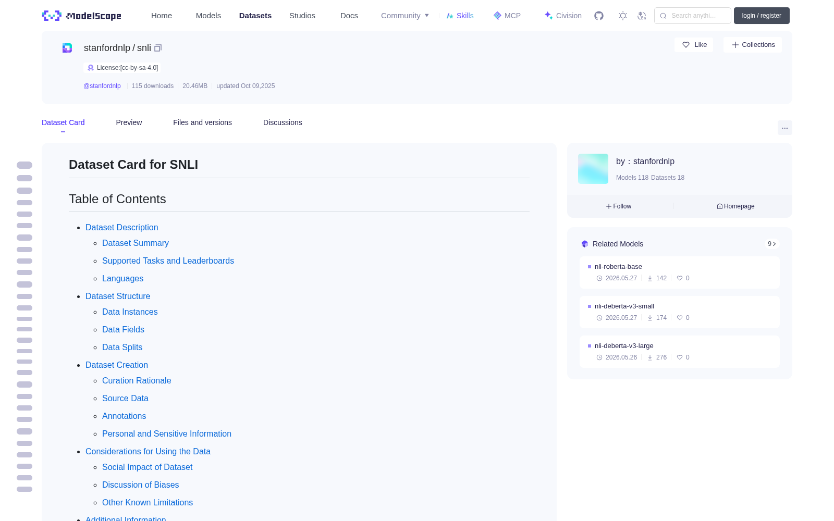Open the ModelScope logo home link
This screenshot has width=834, height=521.
point(81,16)
